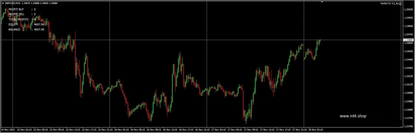
Task: Click the 1.24460 price scale label
Action: pos(409,60)
